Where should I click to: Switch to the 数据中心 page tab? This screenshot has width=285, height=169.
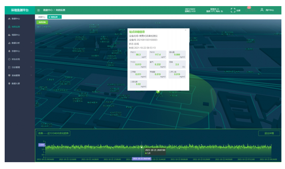[42, 17]
